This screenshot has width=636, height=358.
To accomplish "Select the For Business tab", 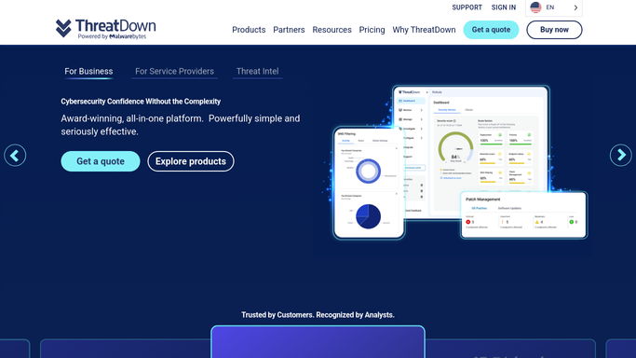I will point(88,72).
